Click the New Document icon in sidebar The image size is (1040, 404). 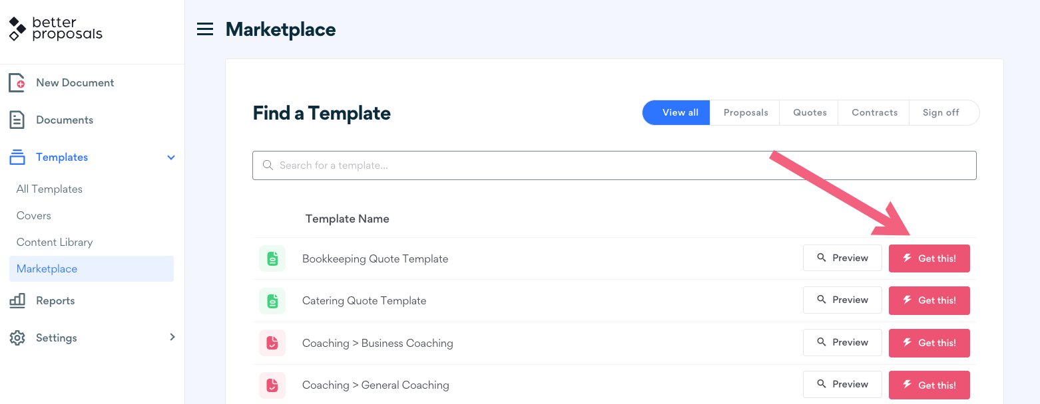pyautogui.click(x=17, y=83)
